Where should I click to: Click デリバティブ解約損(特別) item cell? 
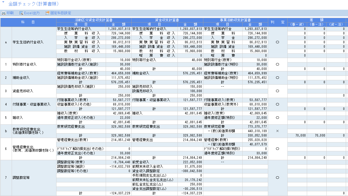(x=223, y=149)
